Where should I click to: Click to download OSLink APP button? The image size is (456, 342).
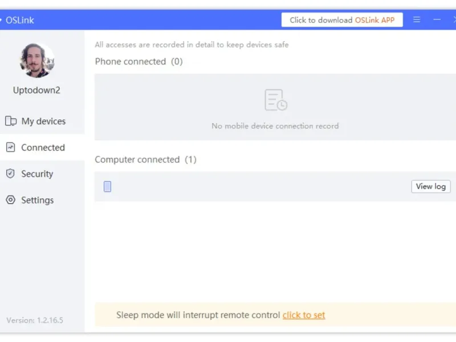click(x=342, y=20)
